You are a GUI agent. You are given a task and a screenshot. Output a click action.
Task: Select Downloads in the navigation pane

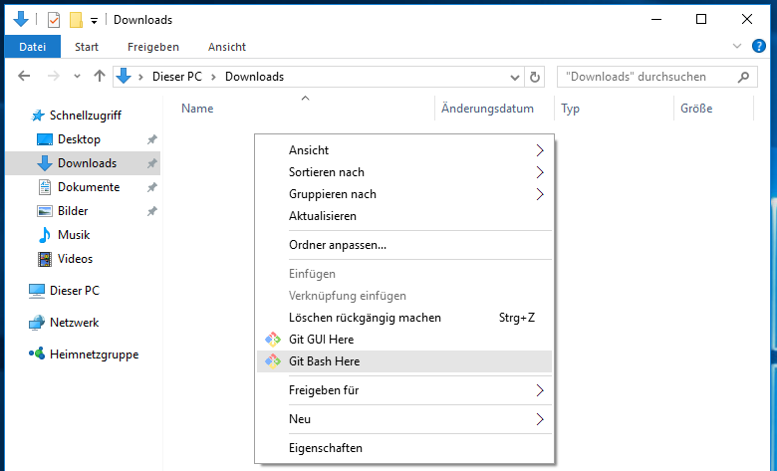coord(83,163)
